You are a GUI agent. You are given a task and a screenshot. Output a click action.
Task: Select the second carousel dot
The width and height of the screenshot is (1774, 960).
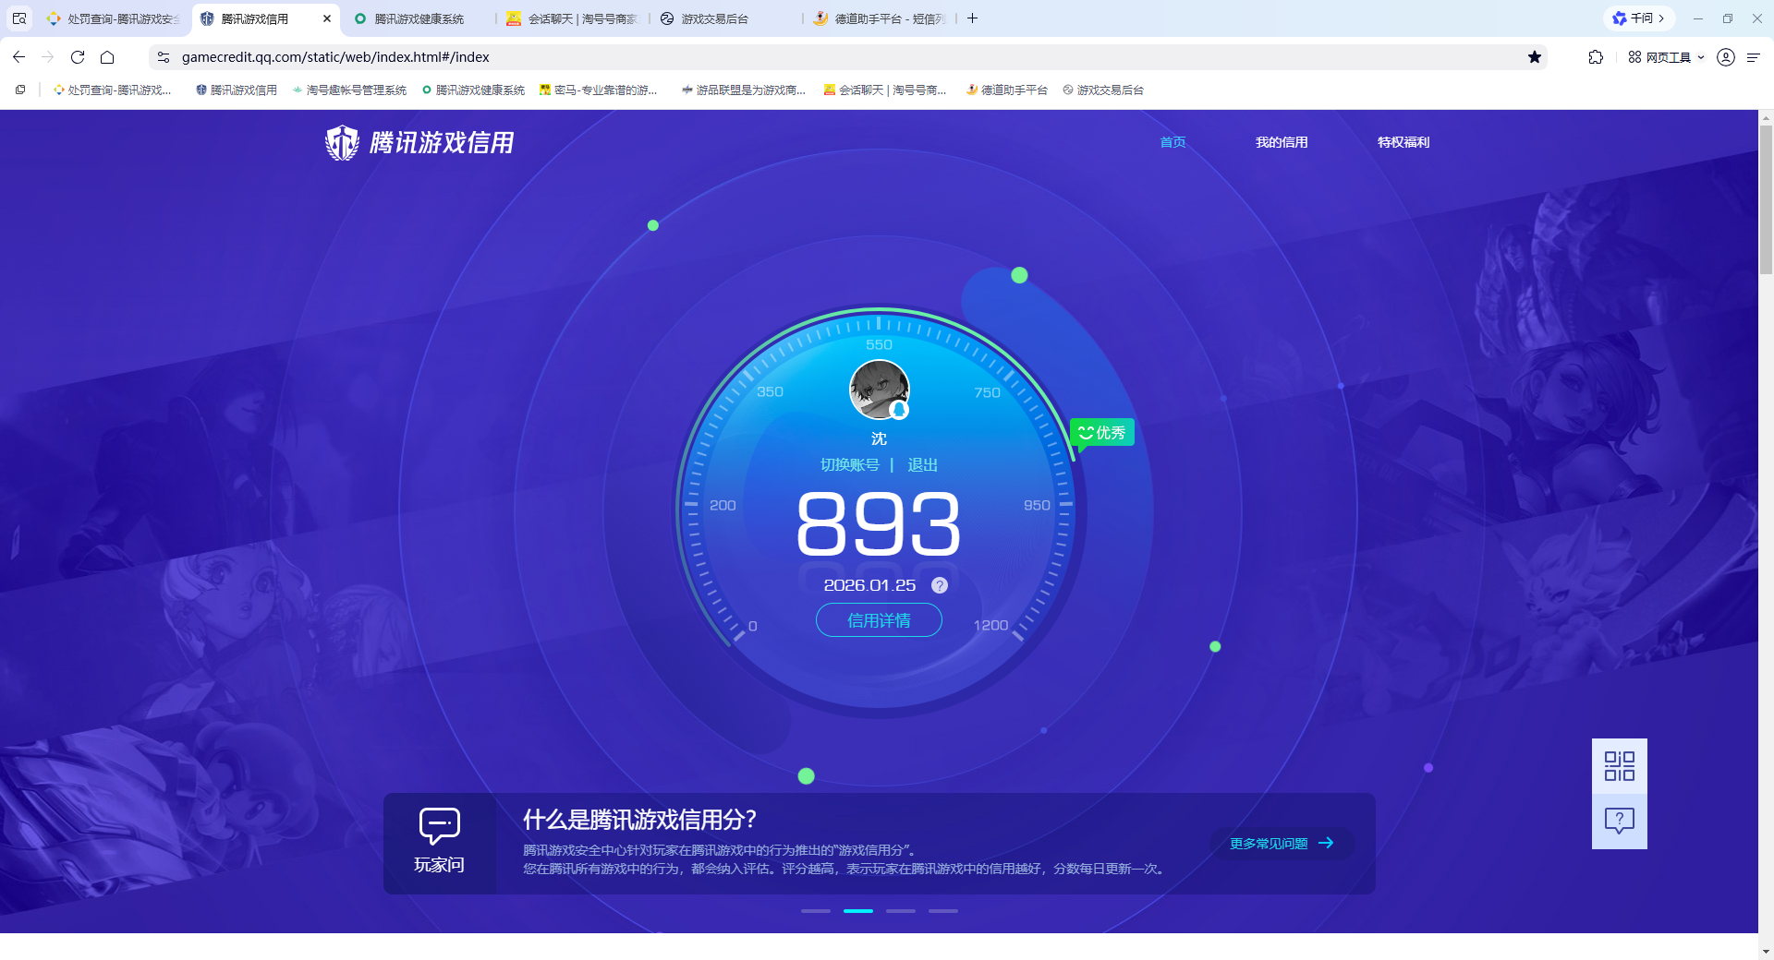tap(857, 911)
